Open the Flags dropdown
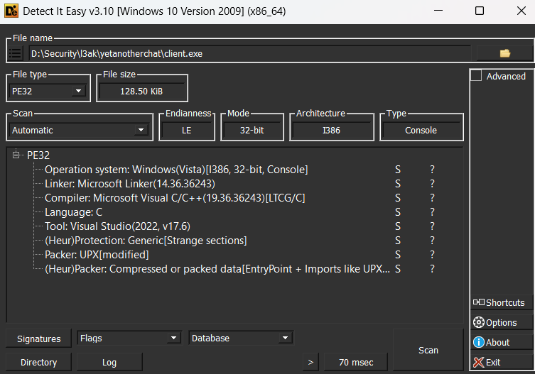The height and width of the screenshot is (374, 535). [x=129, y=339]
